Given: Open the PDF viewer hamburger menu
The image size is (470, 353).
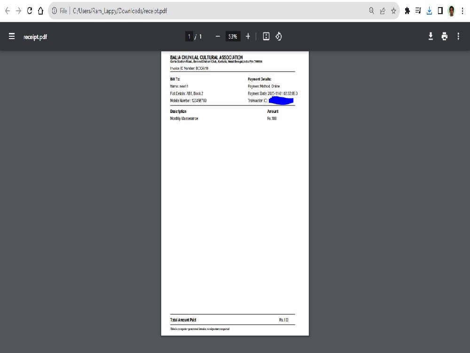Looking at the screenshot, I should [11, 36].
